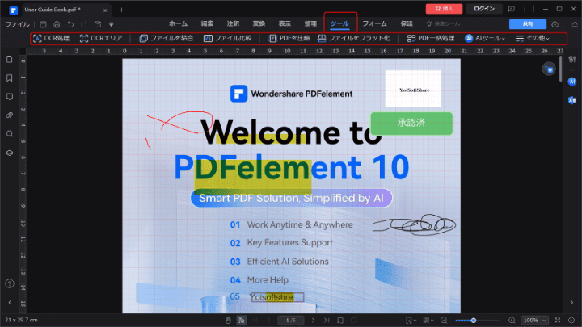The width and height of the screenshot is (582, 327).
Task: Open the ファイル menu
Action: (17, 24)
